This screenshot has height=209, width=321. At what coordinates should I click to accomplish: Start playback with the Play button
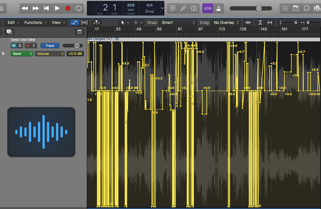click(x=57, y=8)
